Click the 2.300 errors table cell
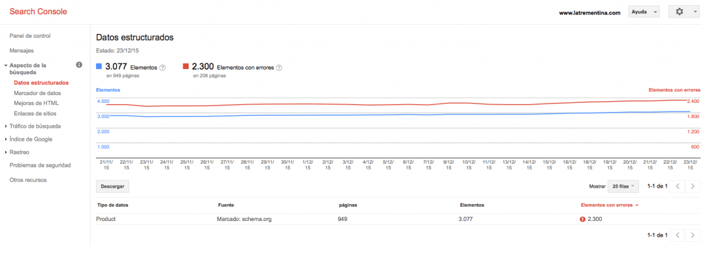Screen dimensions: 718x277 pyautogui.click(x=595, y=219)
